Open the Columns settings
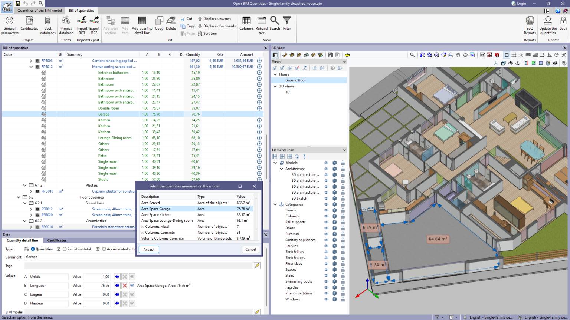 246,23
